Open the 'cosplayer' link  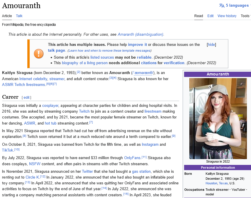(x=50, y=106)
